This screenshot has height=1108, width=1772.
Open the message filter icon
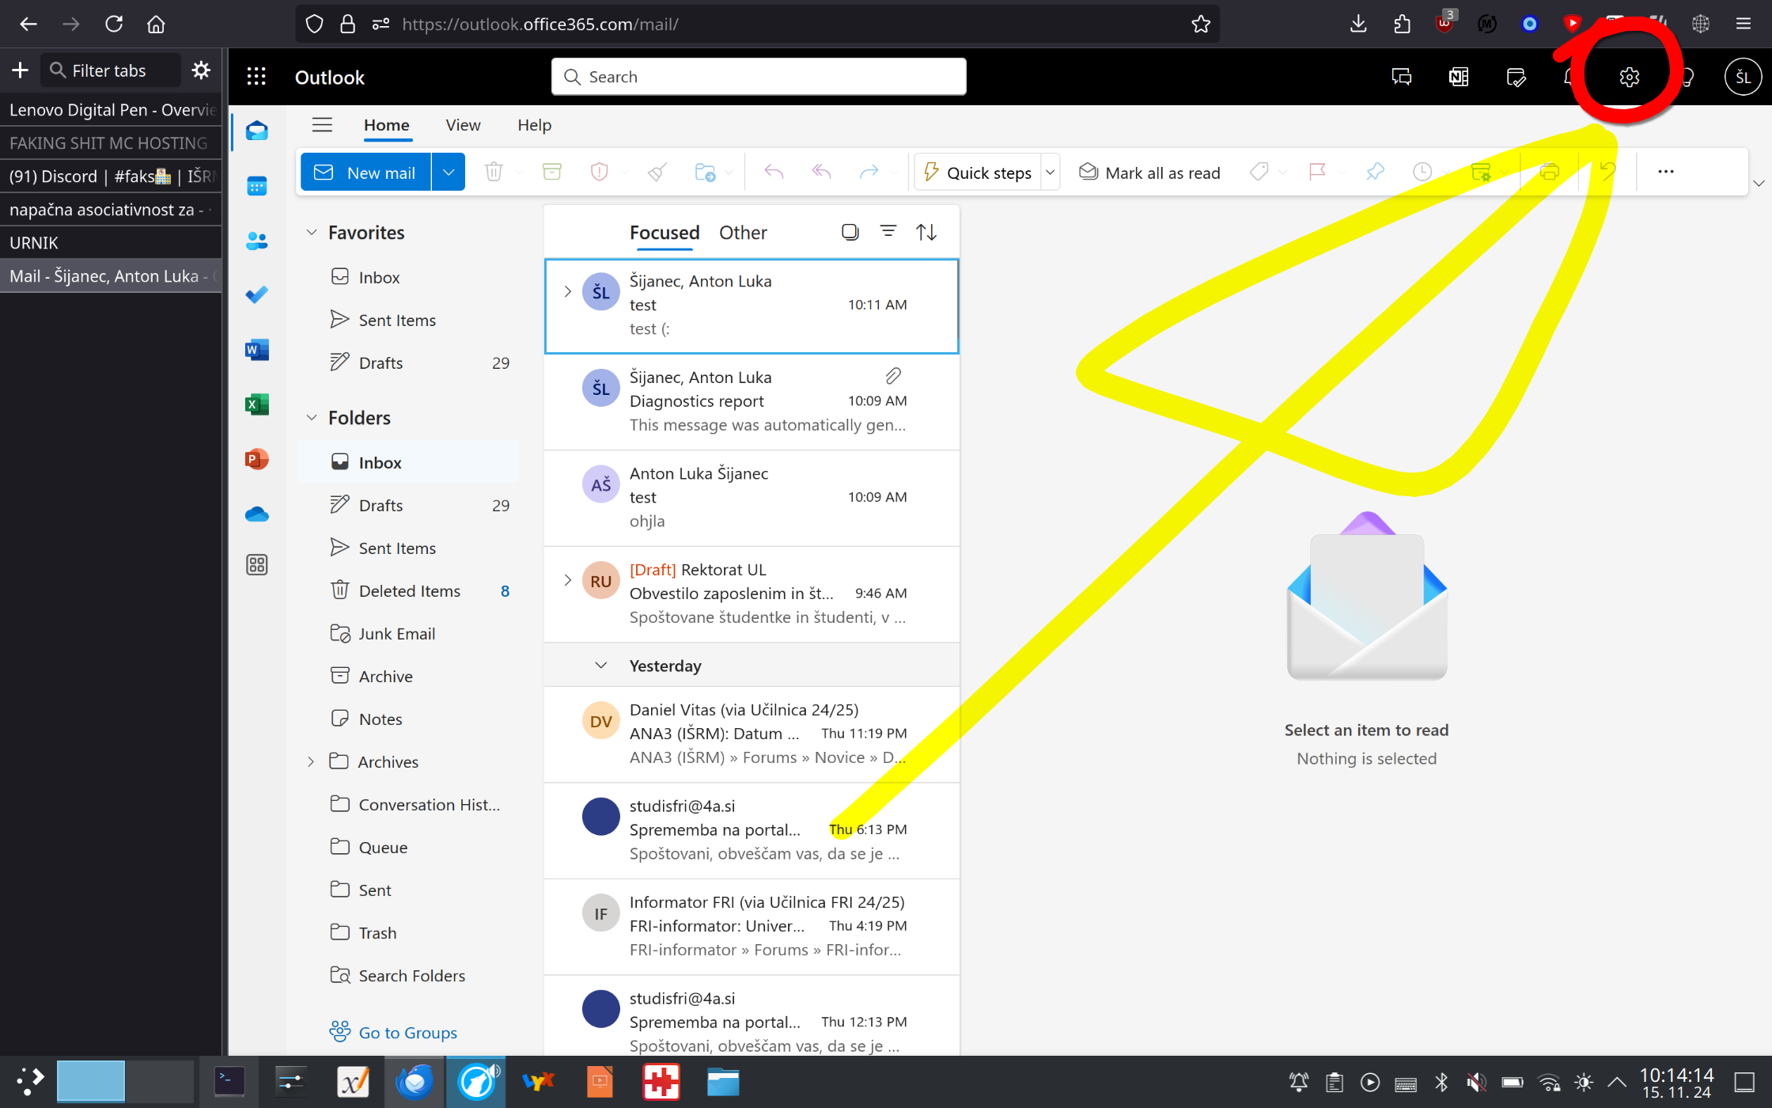(888, 232)
